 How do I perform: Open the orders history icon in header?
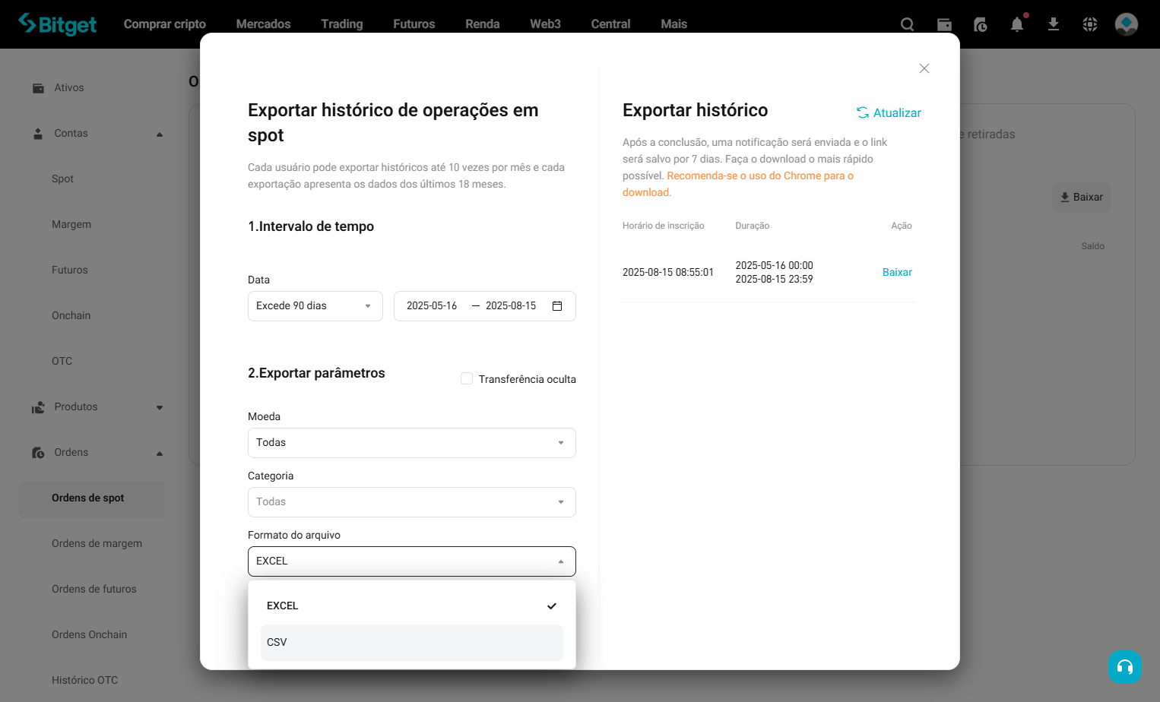[981, 24]
